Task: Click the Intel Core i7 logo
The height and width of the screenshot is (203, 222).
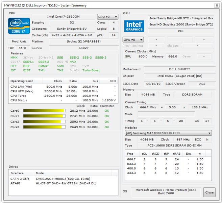Action: 19,26
